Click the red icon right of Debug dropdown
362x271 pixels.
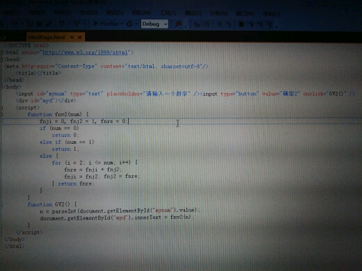click(x=178, y=24)
